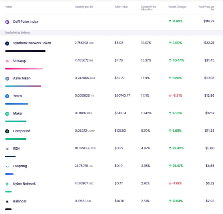Image resolution: width=223 pixels, height=214 pixels.
Task: Click the $3.22 Kyber total price
Action: click(x=210, y=183)
